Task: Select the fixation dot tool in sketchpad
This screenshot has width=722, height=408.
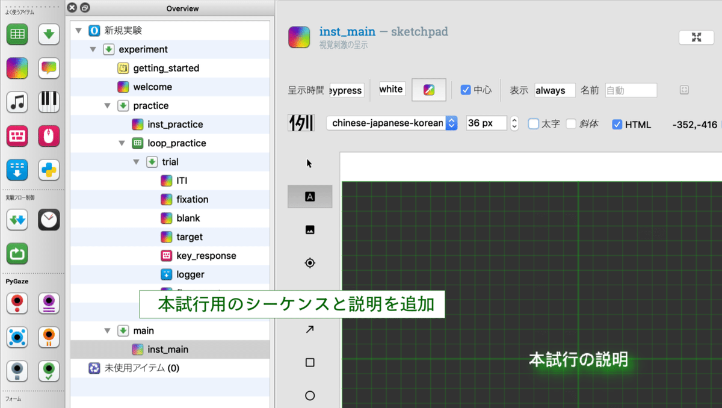Action: tap(310, 263)
